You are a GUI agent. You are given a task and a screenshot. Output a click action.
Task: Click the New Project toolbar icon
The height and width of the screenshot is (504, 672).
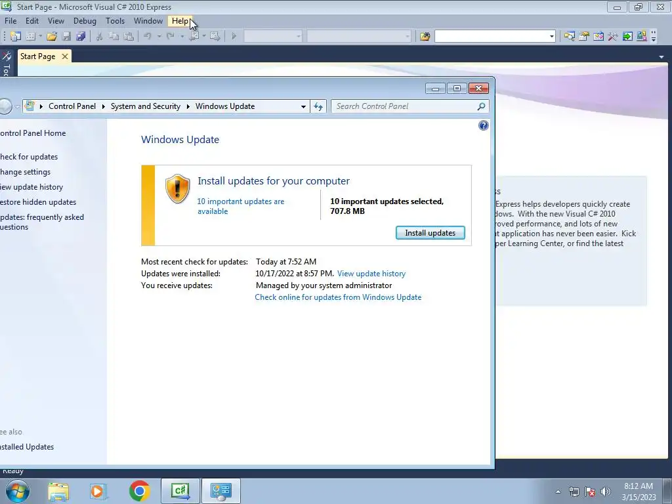pyautogui.click(x=16, y=37)
